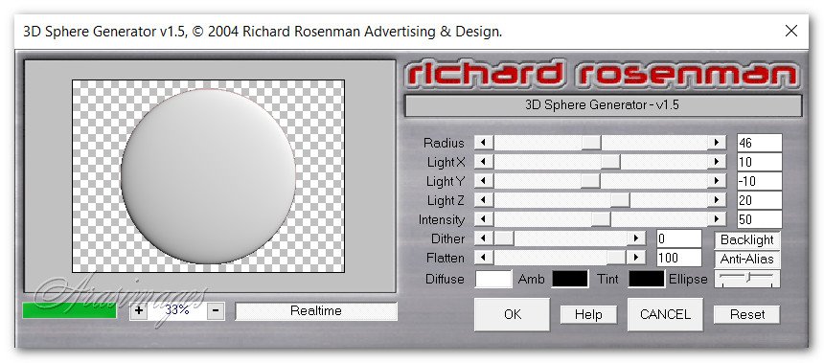Click the Flatten slider left arrow
This screenshot has height=363, width=824.
coord(484,258)
